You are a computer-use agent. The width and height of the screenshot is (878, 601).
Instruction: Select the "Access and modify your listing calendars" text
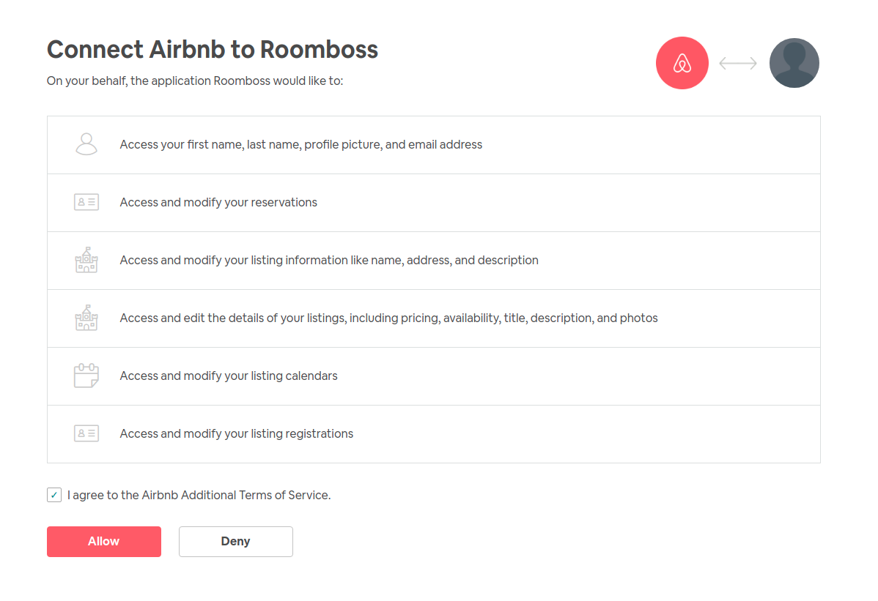click(x=229, y=376)
